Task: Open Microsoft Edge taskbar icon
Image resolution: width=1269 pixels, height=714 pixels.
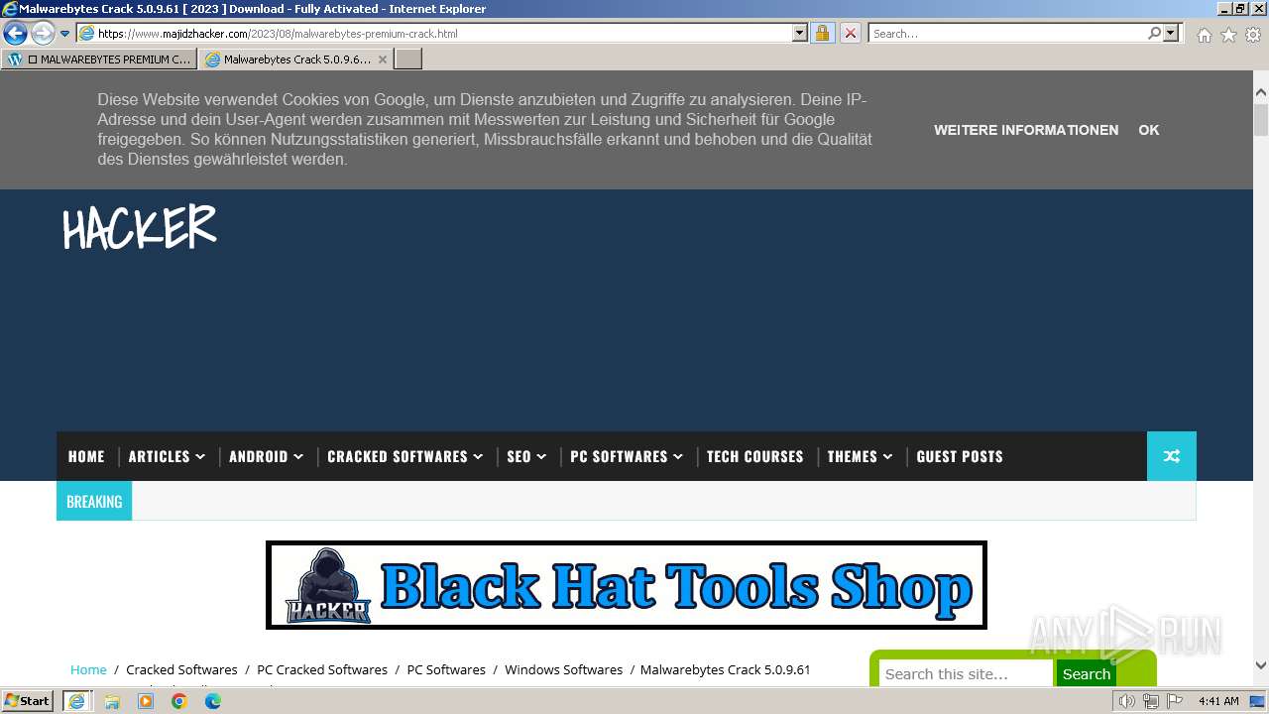Action: [x=213, y=701]
